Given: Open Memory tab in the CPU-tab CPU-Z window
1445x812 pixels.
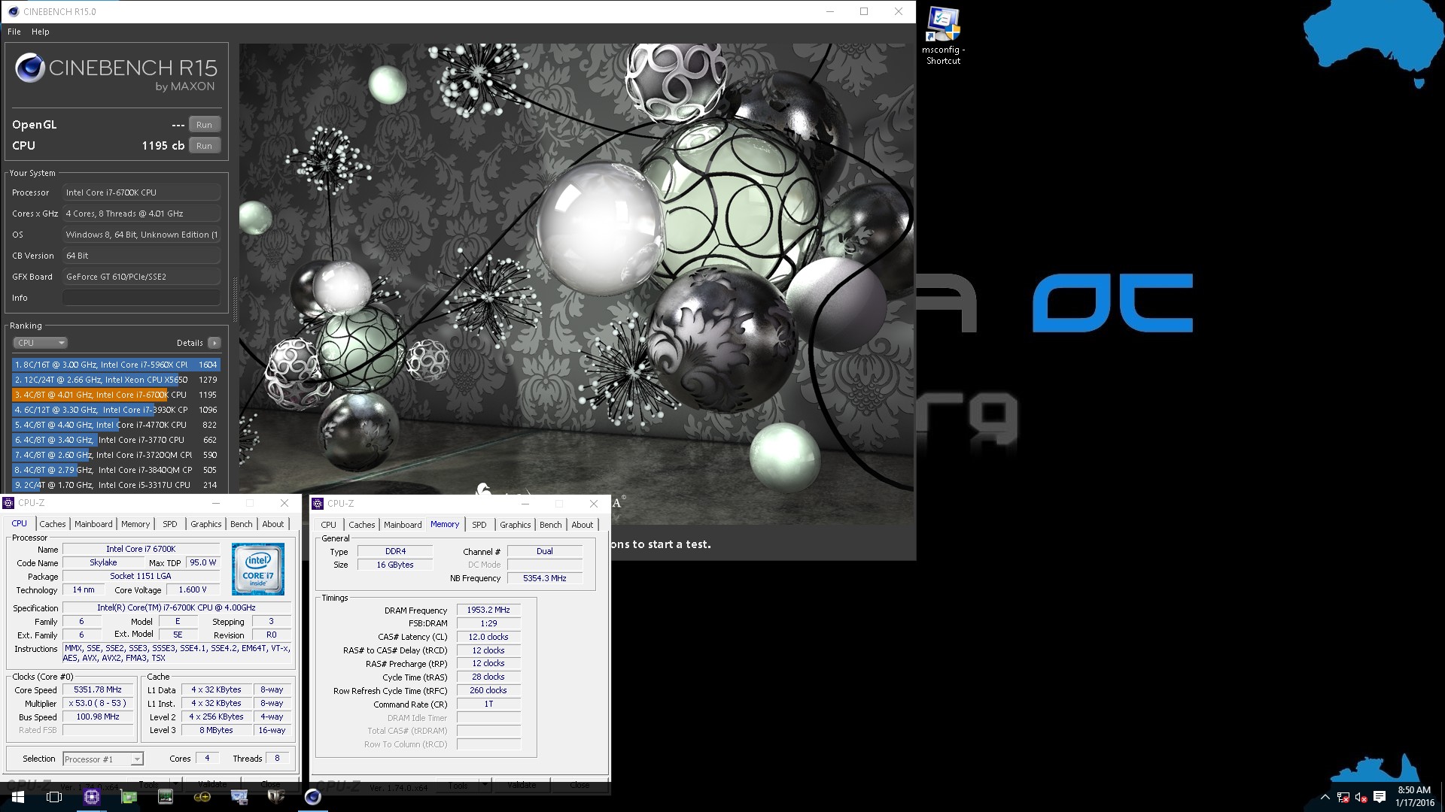Looking at the screenshot, I should pyautogui.click(x=135, y=524).
